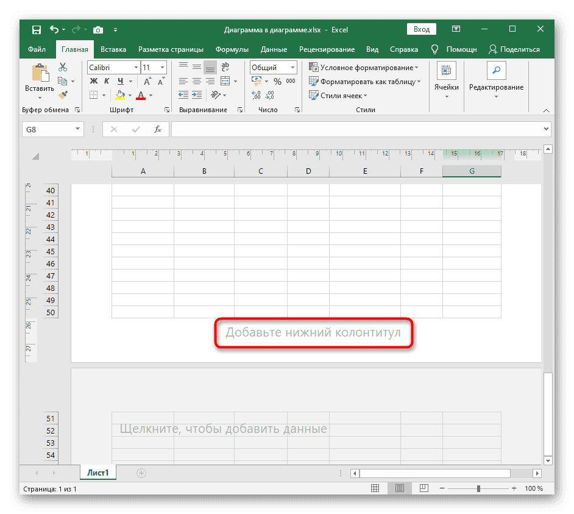The image size is (574, 514).
Task: Click the Поделиться share button
Action: click(516, 49)
